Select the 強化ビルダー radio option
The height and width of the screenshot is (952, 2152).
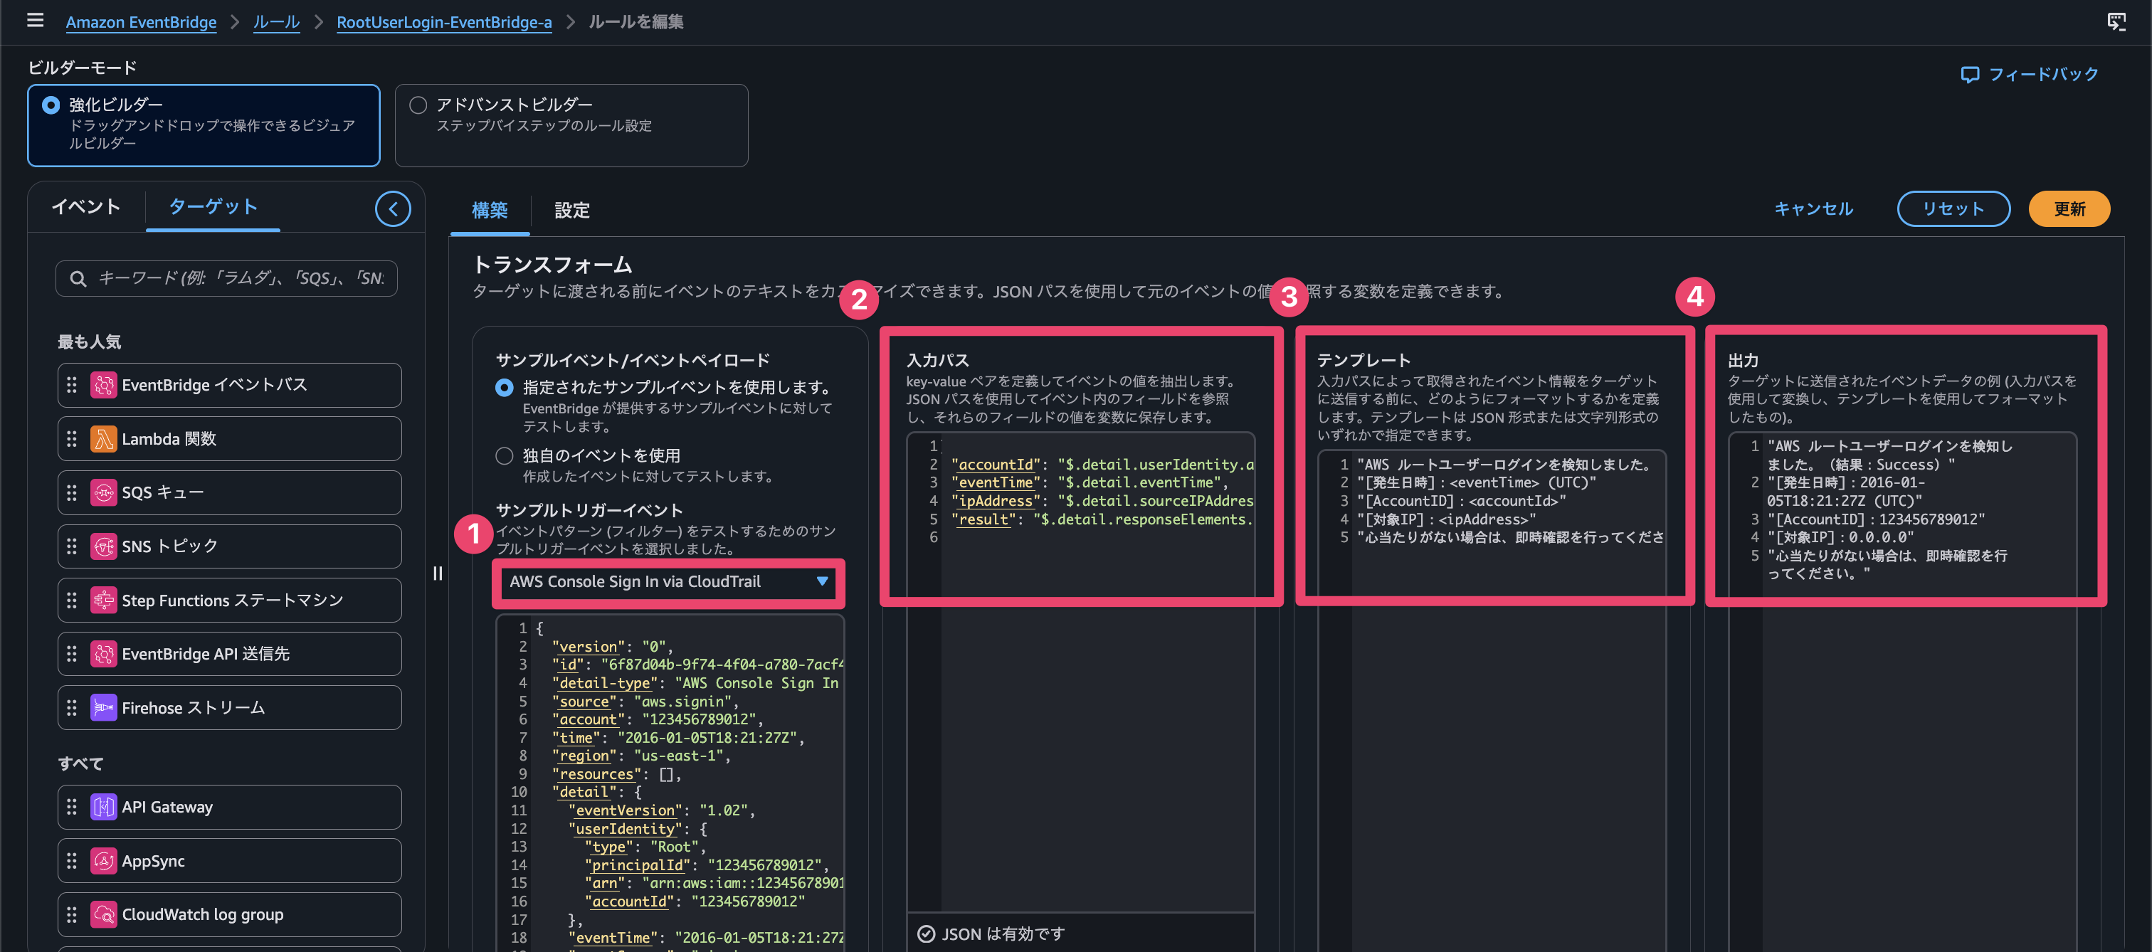click(51, 105)
